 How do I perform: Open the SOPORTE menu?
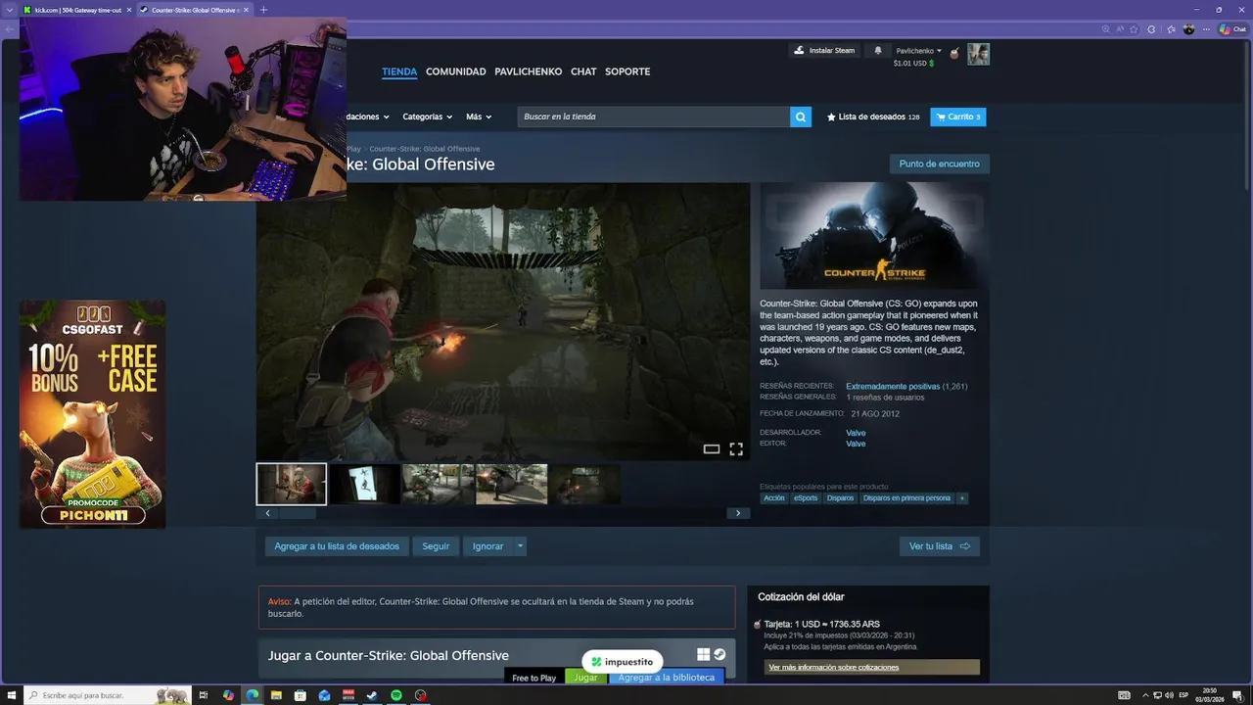[x=627, y=71]
